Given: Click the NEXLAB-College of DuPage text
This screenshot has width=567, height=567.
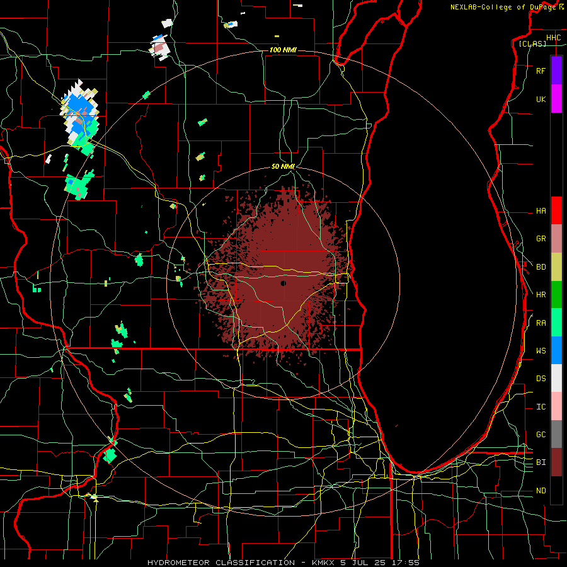Looking at the screenshot, I should pyautogui.click(x=503, y=7).
